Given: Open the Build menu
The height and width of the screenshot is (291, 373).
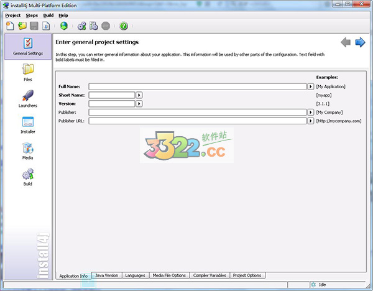Looking at the screenshot, I should pos(48,15).
